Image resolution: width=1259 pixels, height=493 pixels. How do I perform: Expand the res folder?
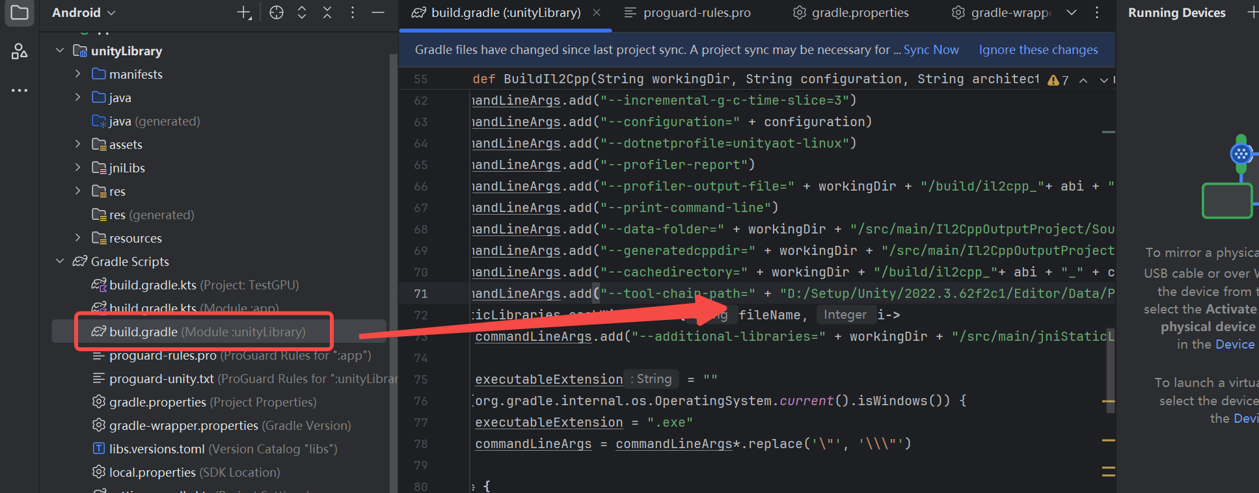[78, 191]
